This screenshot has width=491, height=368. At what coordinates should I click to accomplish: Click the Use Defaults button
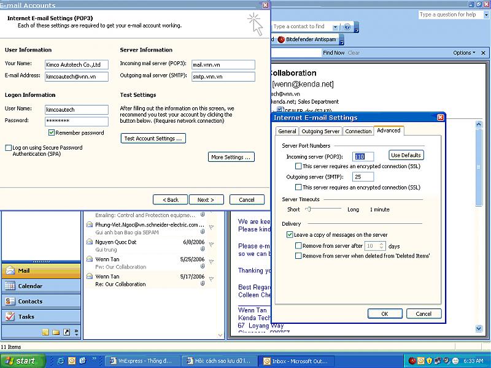(406, 156)
